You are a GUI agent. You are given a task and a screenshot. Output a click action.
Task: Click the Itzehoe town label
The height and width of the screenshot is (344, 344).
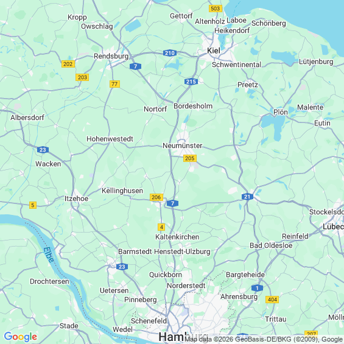click(76, 198)
